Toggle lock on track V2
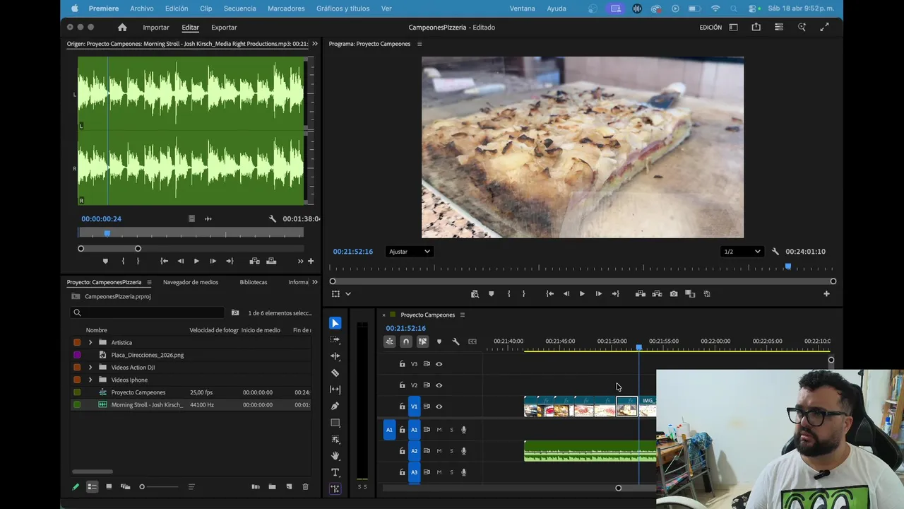The width and height of the screenshot is (904, 509). coord(402,385)
